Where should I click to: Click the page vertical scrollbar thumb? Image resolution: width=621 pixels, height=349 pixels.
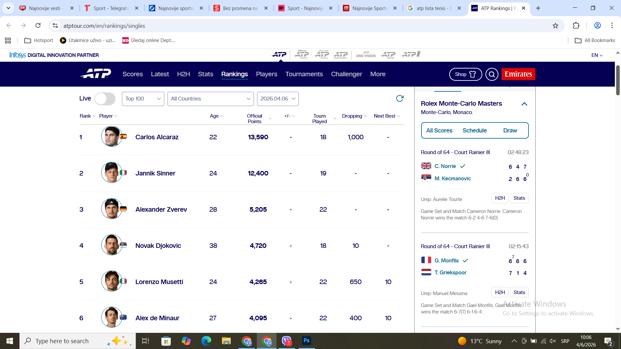pyautogui.click(x=618, y=80)
